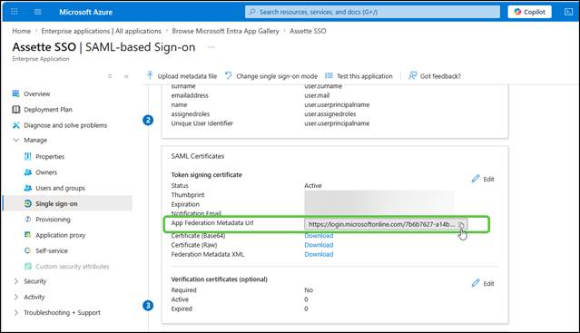Click the Copilot button
The width and height of the screenshot is (580, 333).
tap(529, 12)
